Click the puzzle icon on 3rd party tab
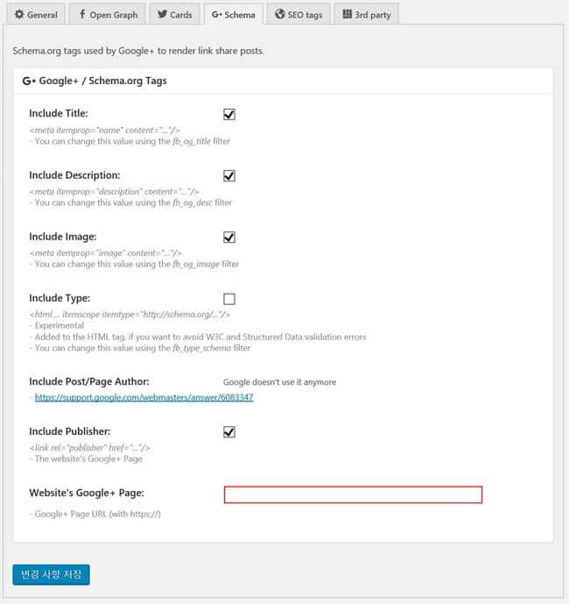Screen dimensions: 569x604 pos(347,14)
